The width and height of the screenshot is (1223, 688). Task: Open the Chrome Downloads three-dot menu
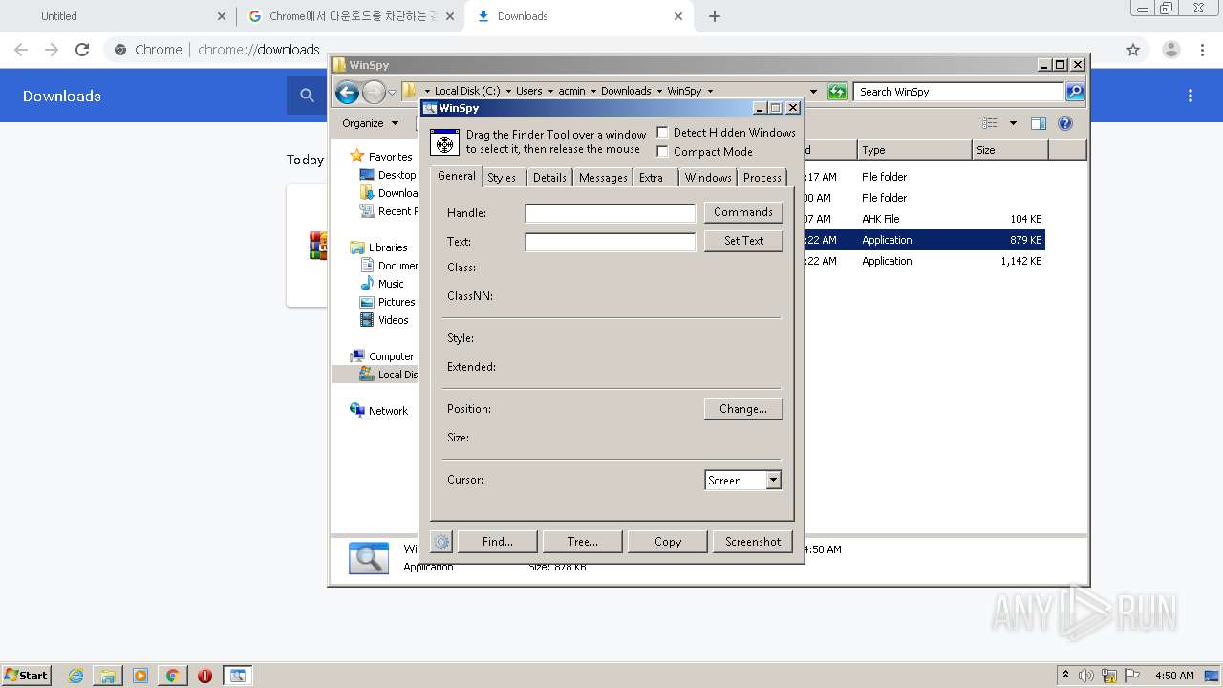(x=1191, y=96)
